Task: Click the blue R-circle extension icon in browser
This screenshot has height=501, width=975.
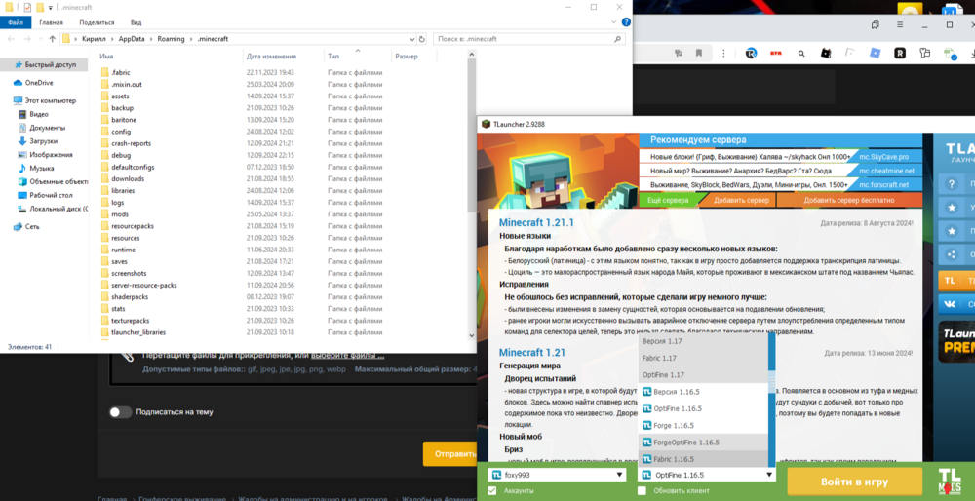Action: coord(751,54)
